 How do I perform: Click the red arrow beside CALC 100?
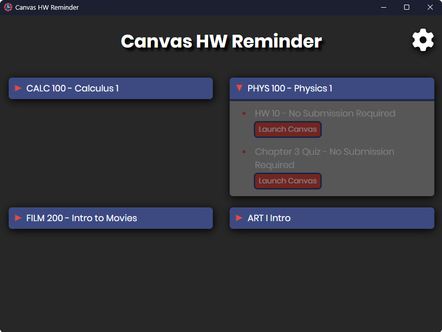coord(18,88)
